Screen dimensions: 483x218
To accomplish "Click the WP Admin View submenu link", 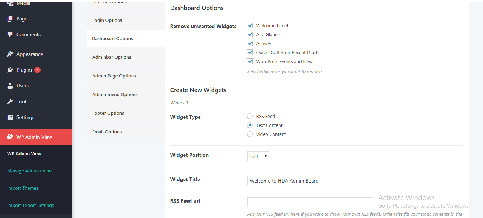I will 24,153.
